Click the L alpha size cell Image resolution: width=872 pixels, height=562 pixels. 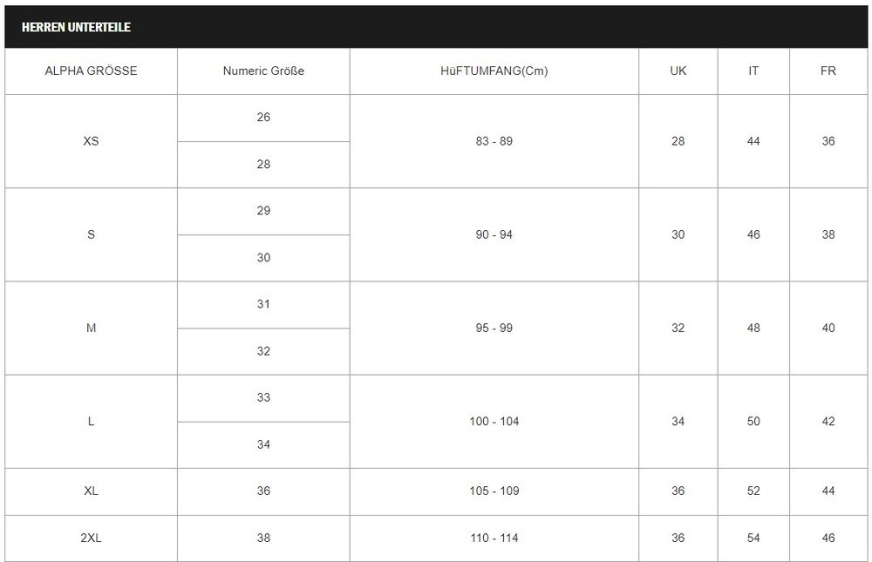tap(91, 421)
